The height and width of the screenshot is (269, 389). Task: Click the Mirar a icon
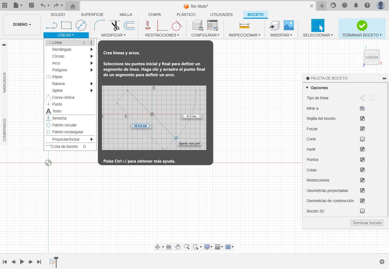click(x=362, y=108)
